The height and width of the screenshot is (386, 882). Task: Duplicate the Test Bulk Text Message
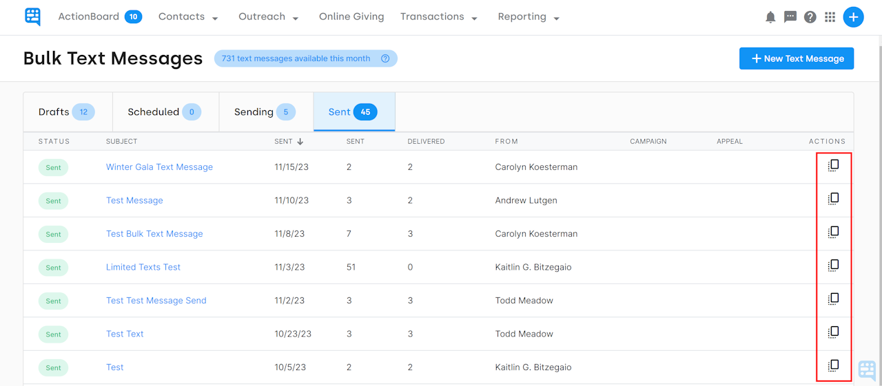pos(833,233)
